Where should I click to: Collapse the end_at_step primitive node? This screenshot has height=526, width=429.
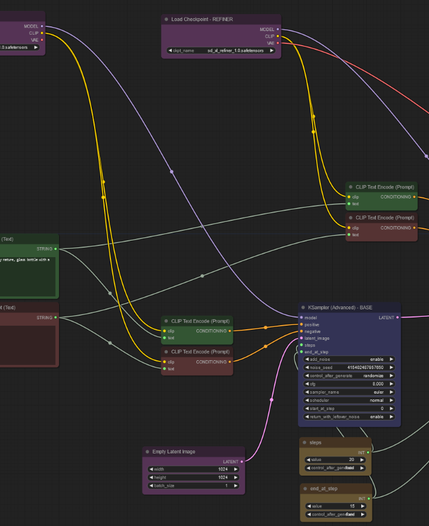(x=306, y=489)
